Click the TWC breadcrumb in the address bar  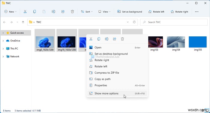tap(39, 22)
